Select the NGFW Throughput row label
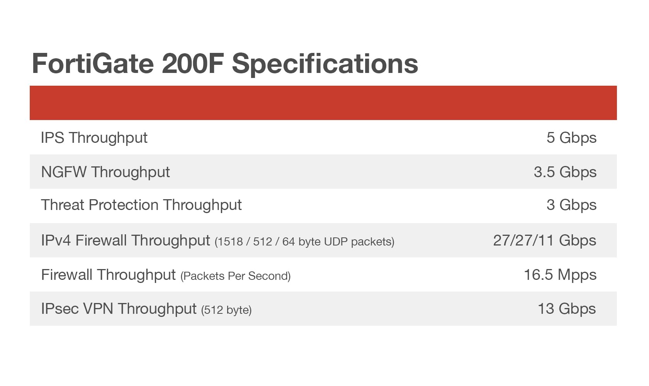The height and width of the screenshot is (386, 649). (105, 172)
